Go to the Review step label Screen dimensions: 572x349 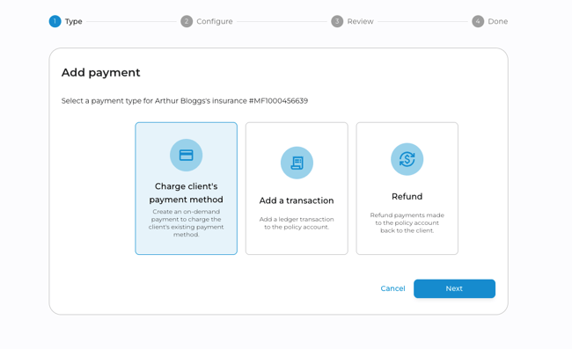point(361,21)
